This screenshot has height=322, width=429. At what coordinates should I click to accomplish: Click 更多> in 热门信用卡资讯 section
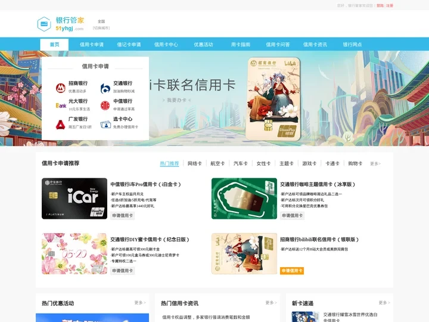[x=271, y=302]
